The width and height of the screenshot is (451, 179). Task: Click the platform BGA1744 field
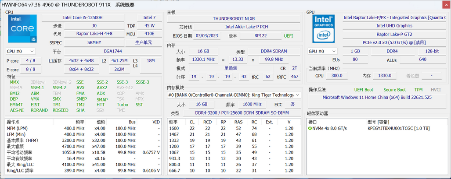pyautogui.click(x=113, y=52)
